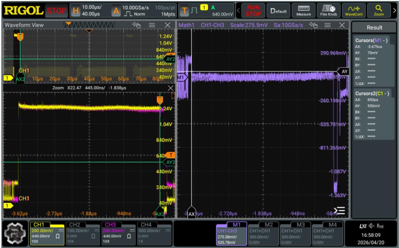Click the LXI status indicator
399x248 pixels.
(x=363, y=226)
